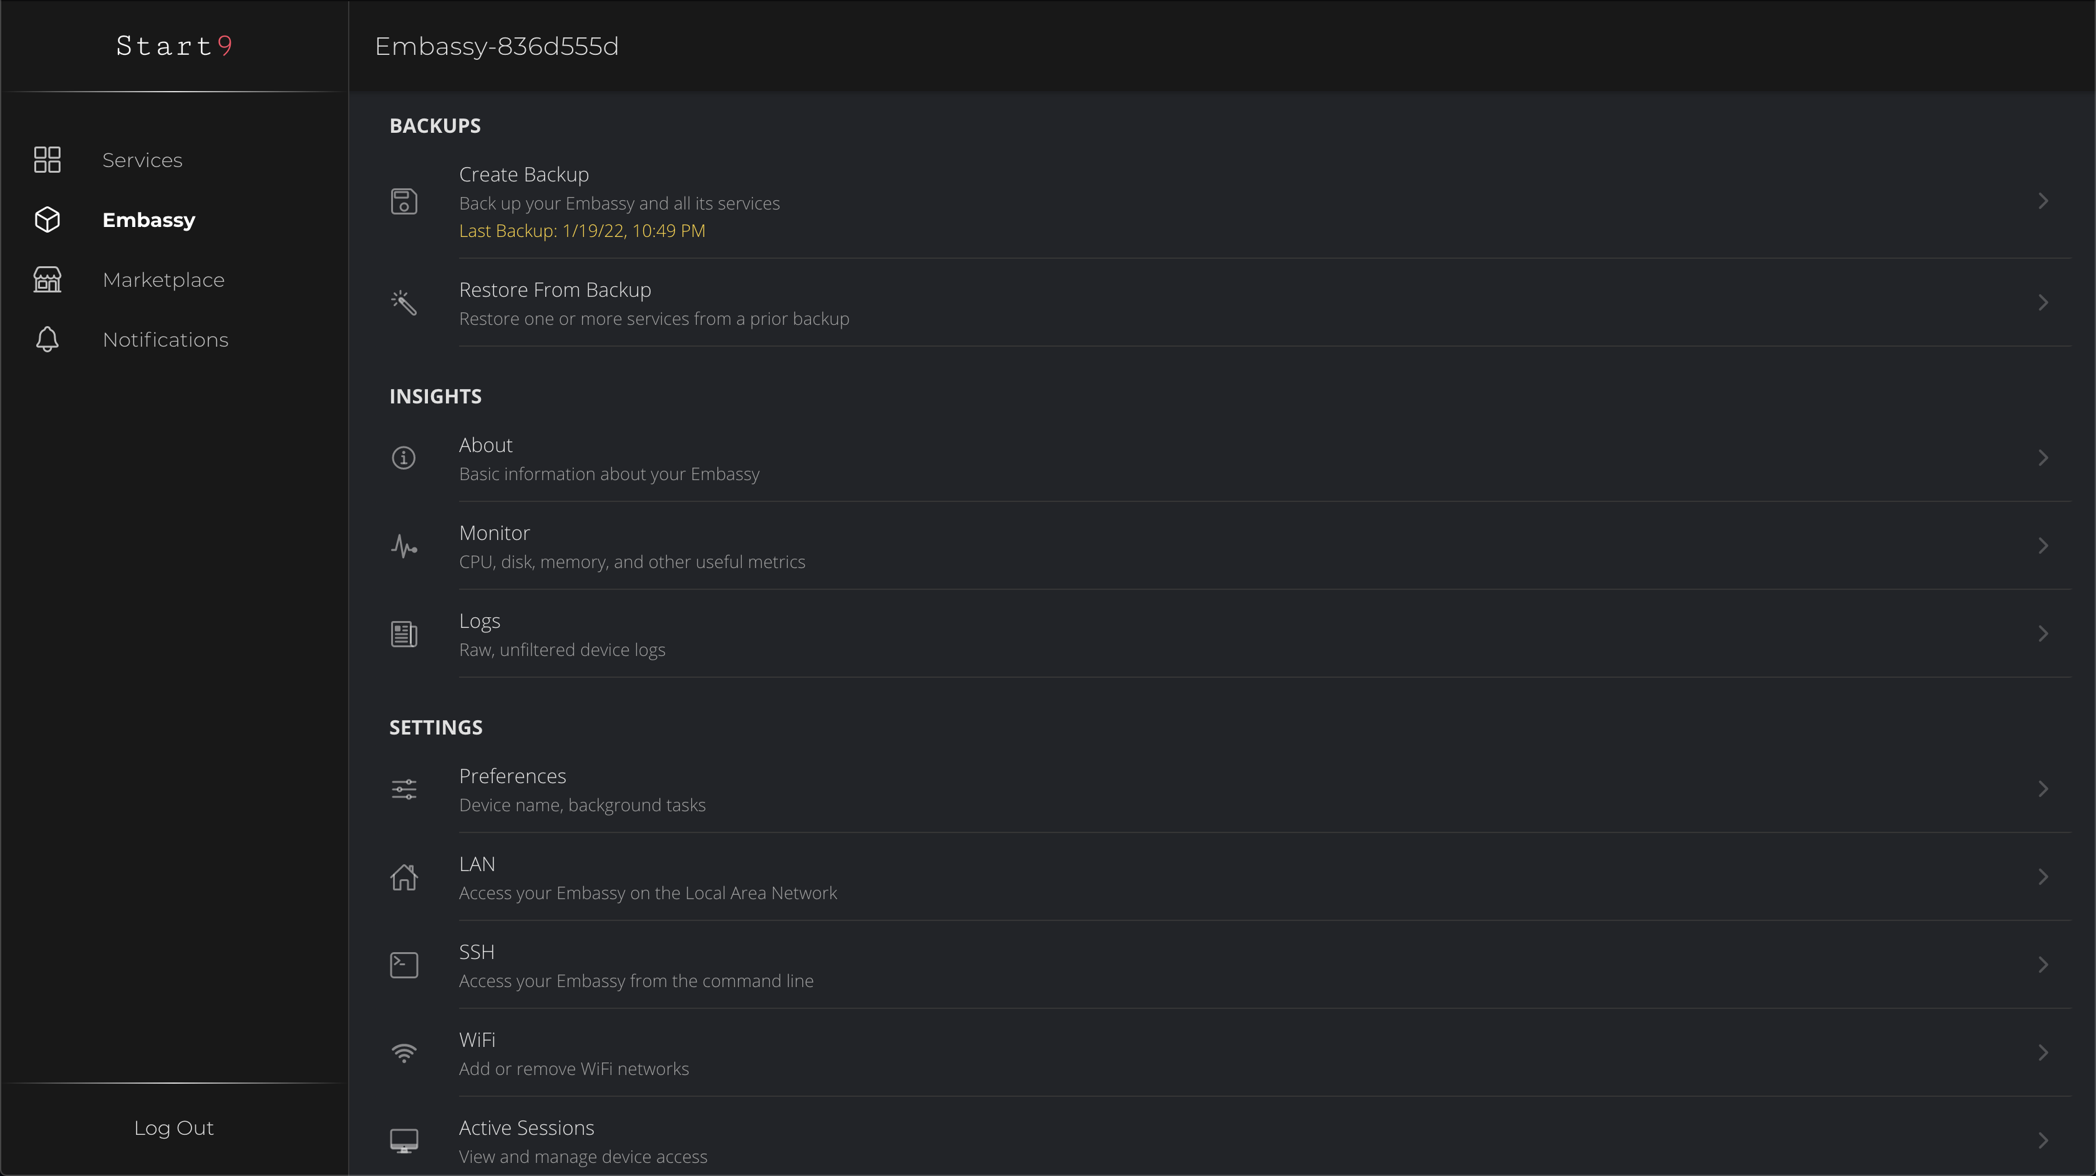Click the SSH terminal icon
Viewport: 2096px width, 1176px height.
tap(404, 965)
